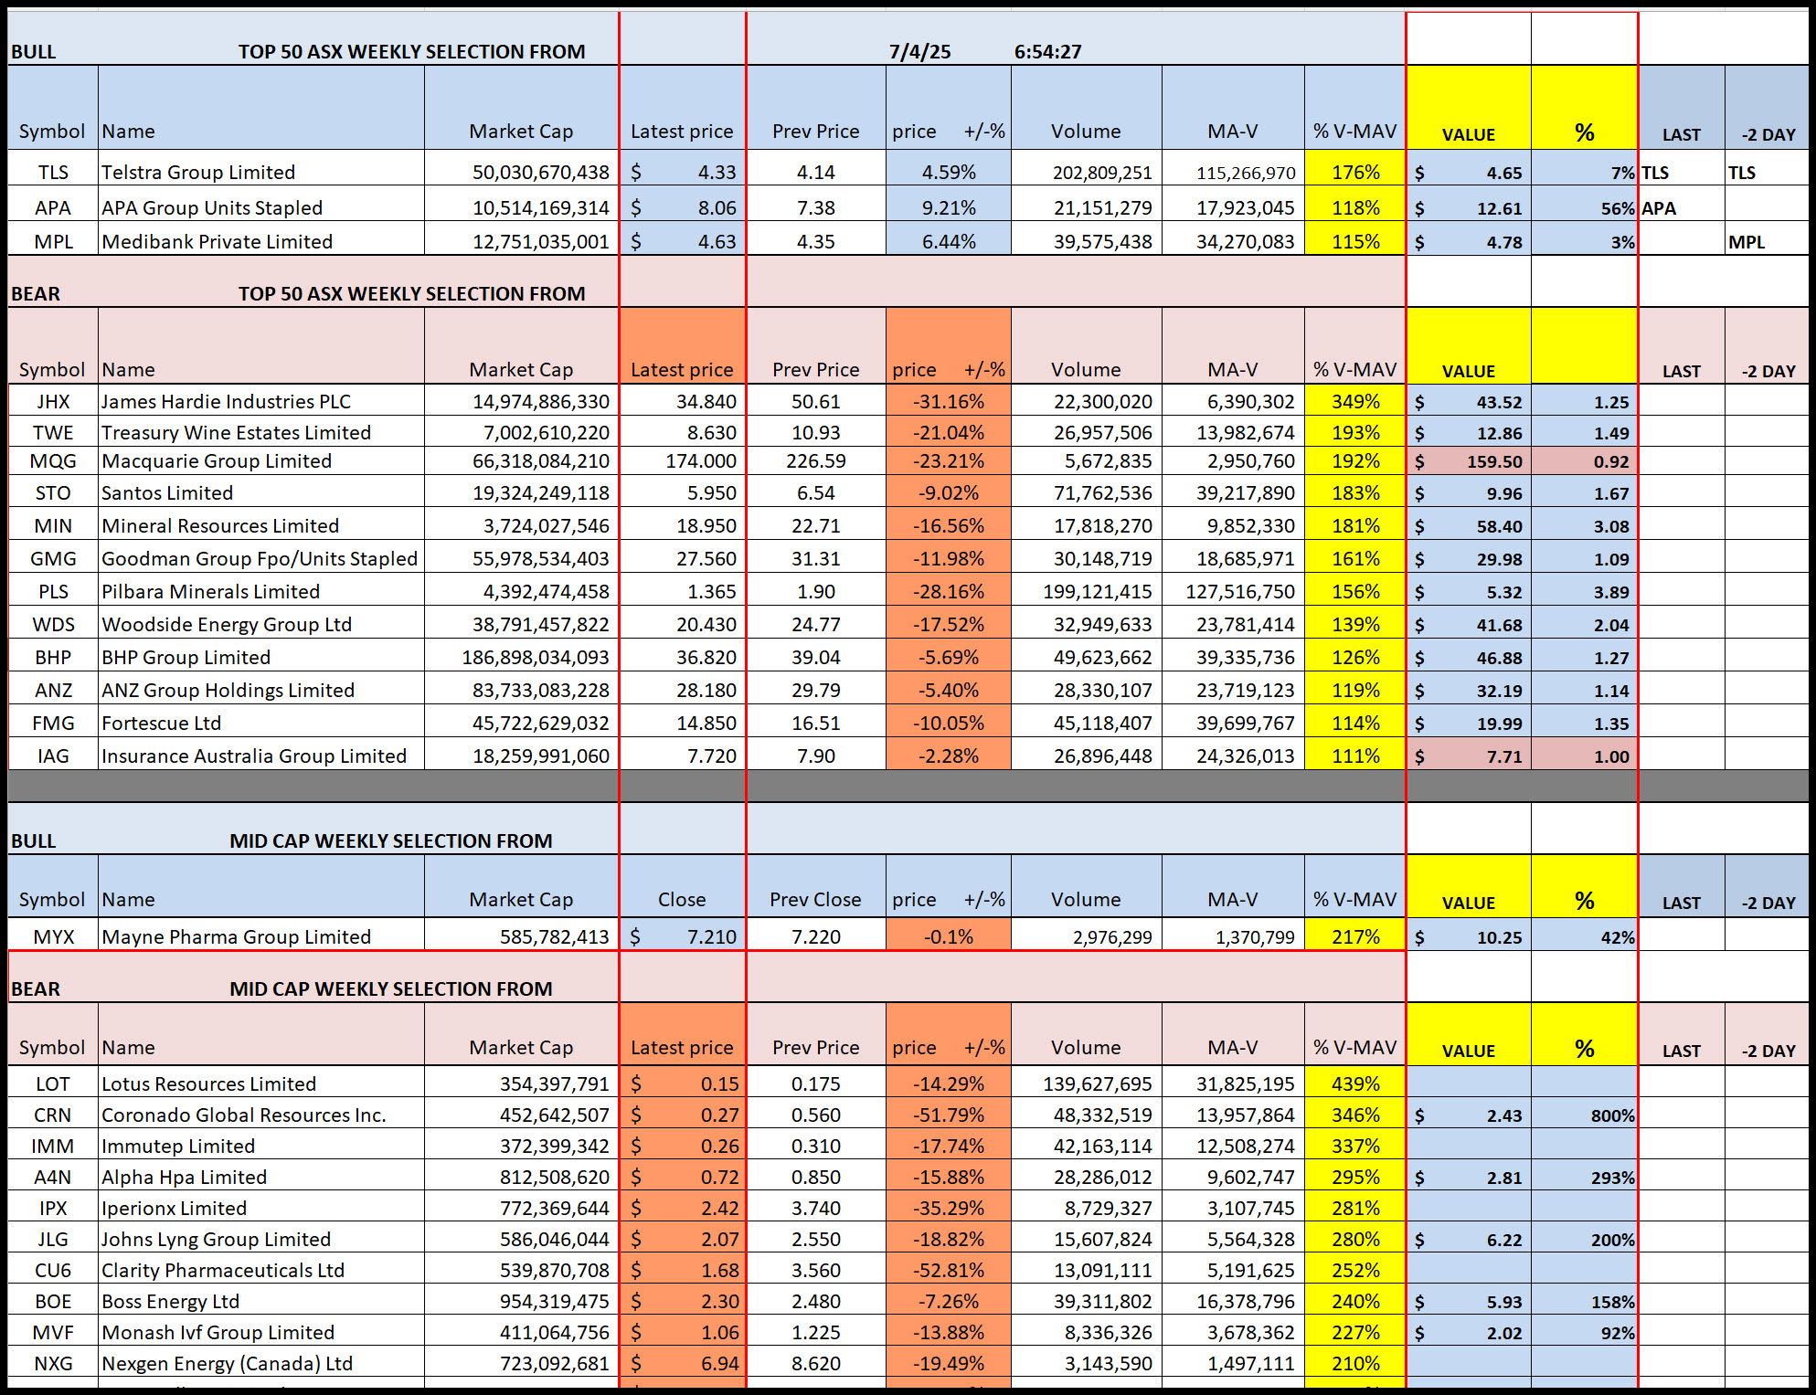This screenshot has height=1395, width=1816.
Task: Click the -31.16% price change cell
Action: (949, 401)
